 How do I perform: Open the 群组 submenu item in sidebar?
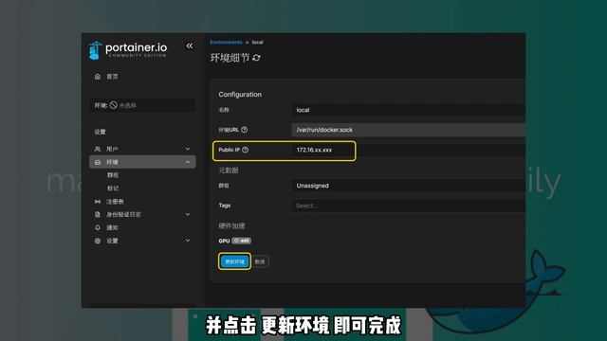[113, 175]
